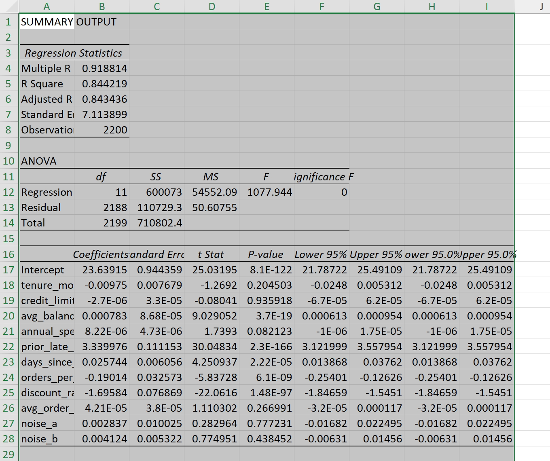Select Regression SS value 600073
Screen dimensions: 550x461
(x=157, y=192)
